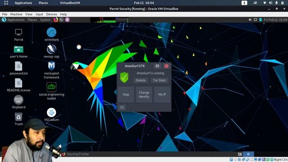Viewport: 288px width, 162px height.
Task: Click the guest clock Fri Feb 12, 02:04
Action: coord(275,20)
